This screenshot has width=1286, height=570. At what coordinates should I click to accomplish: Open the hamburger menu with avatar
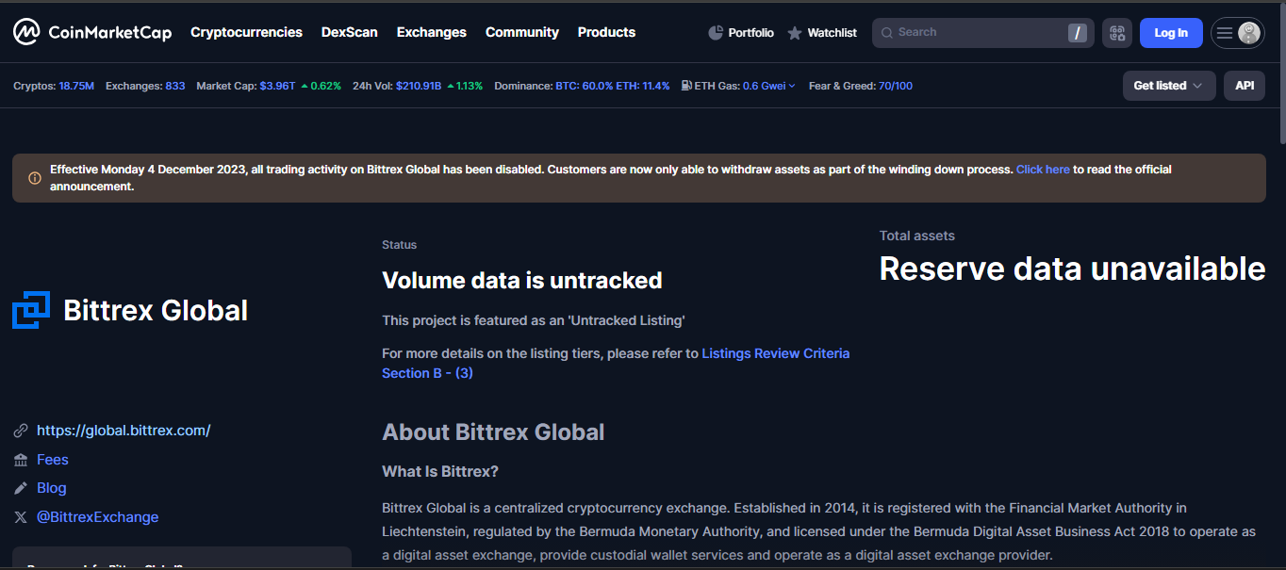click(1237, 33)
